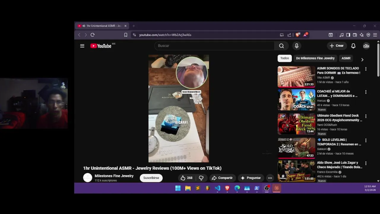Toggle the browser sidebar panel

(x=348, y=35)
